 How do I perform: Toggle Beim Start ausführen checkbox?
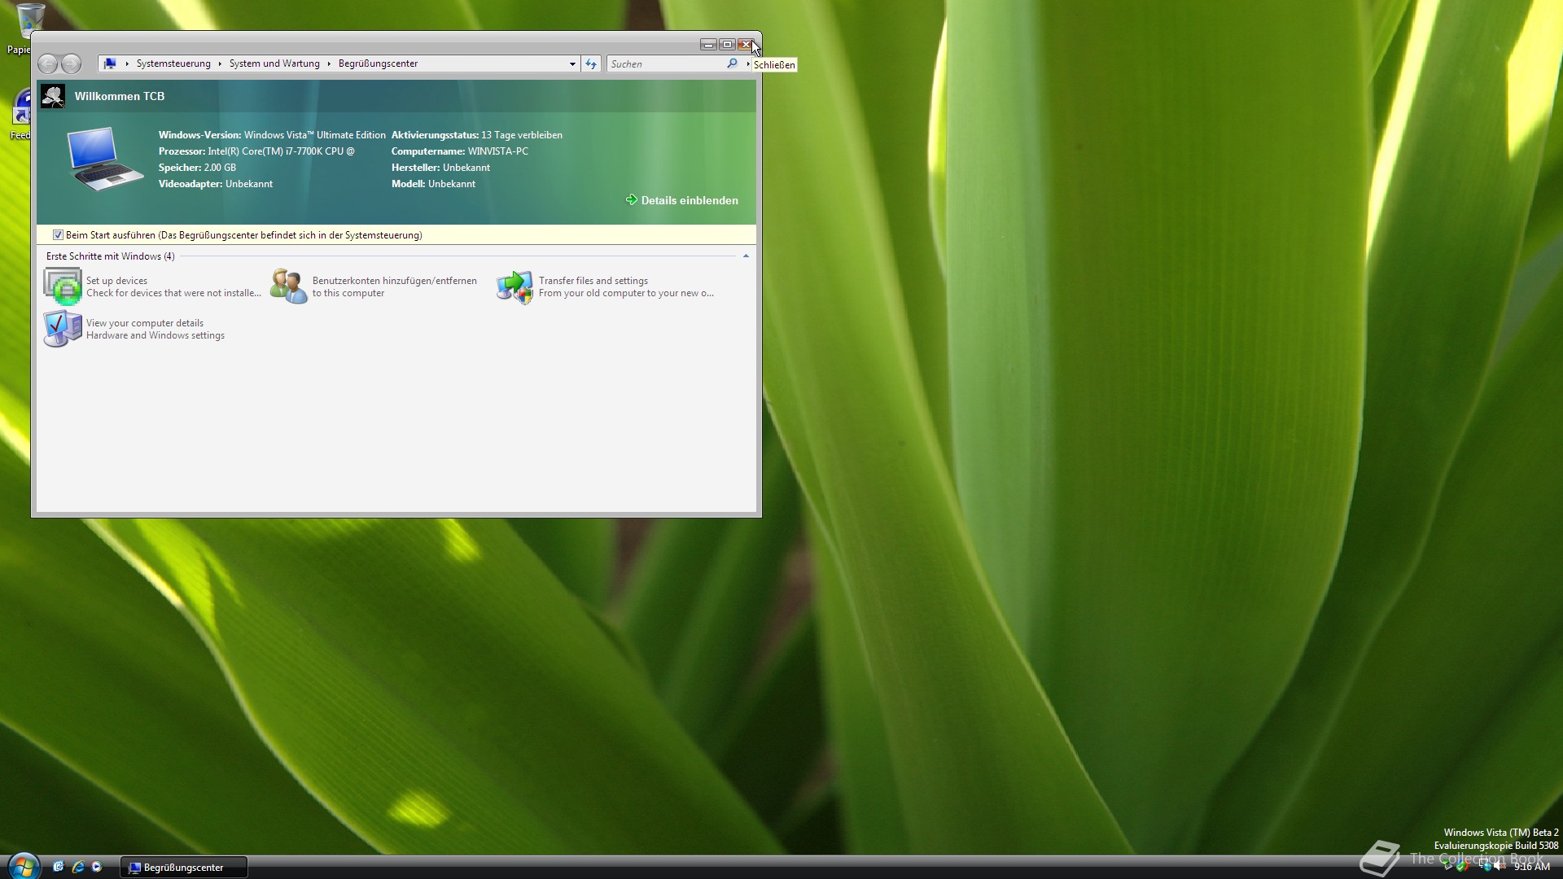58,235
